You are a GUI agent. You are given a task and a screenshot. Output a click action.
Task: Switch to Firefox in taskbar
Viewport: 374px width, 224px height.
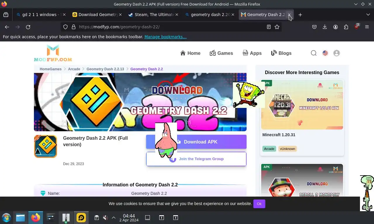click(36, 218)
